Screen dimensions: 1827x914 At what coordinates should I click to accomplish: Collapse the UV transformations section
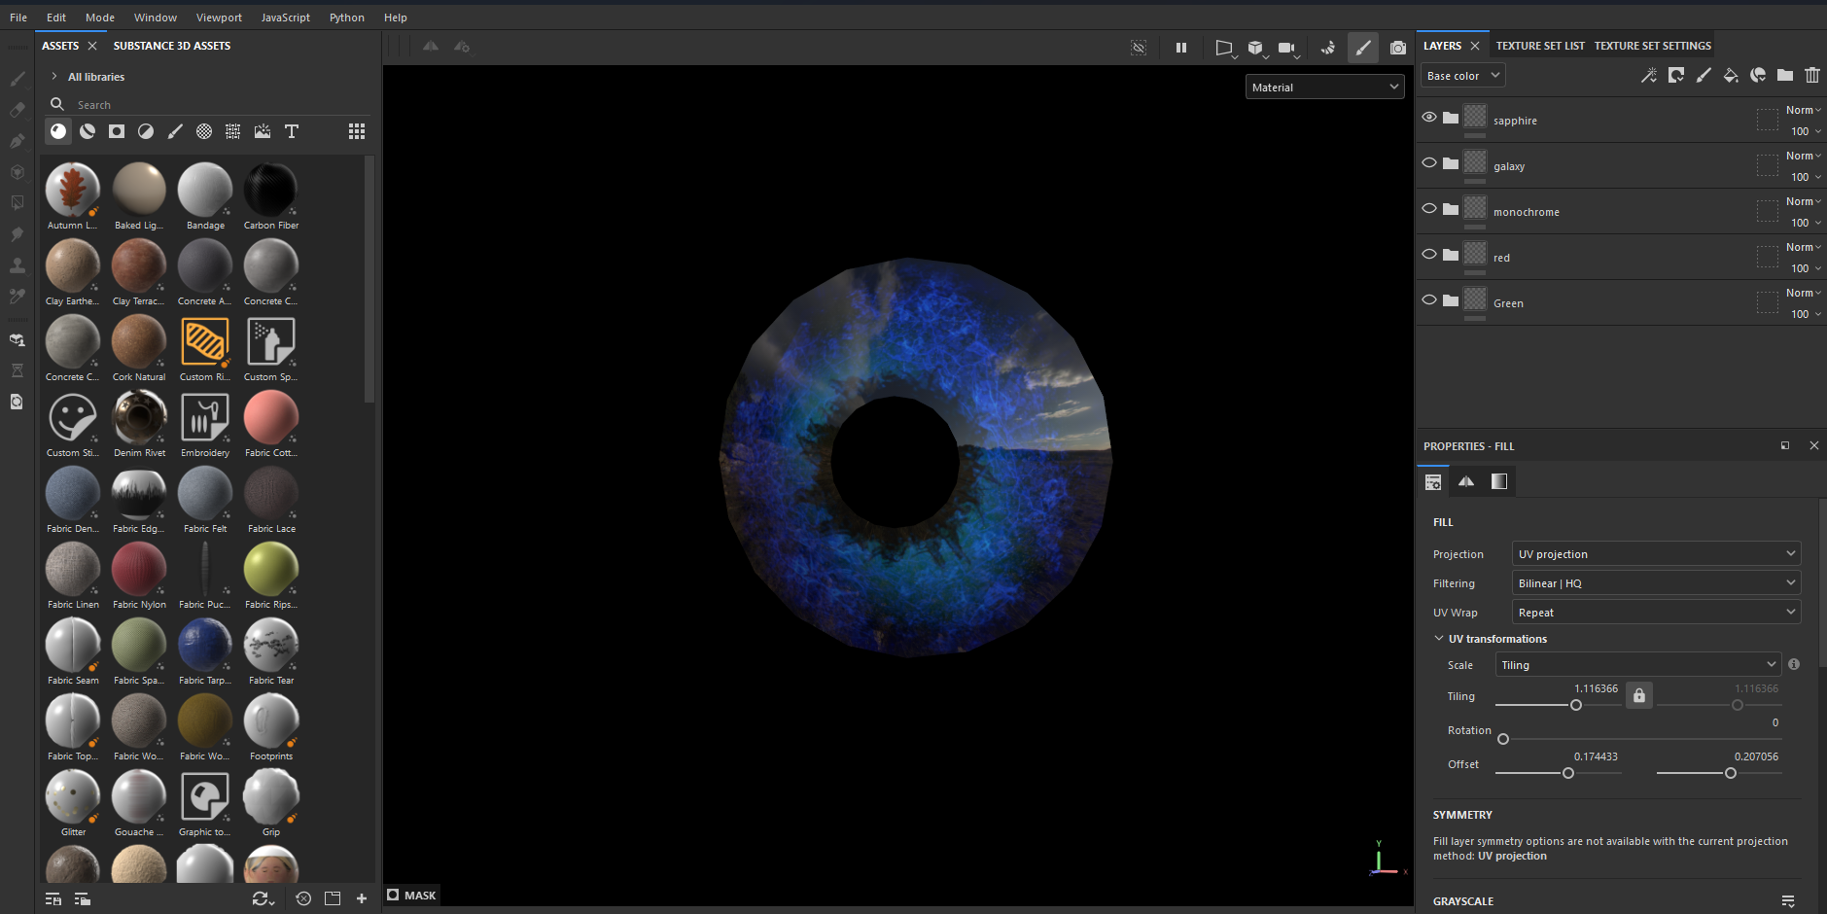click(x=1439, y=639)
